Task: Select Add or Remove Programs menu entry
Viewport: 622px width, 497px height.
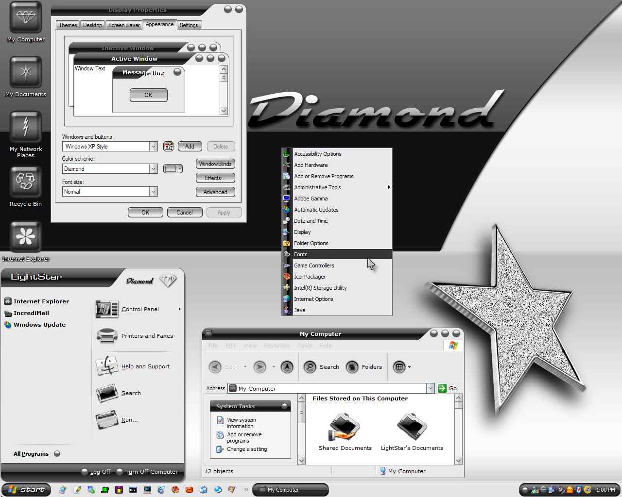Action: (337, 176)
